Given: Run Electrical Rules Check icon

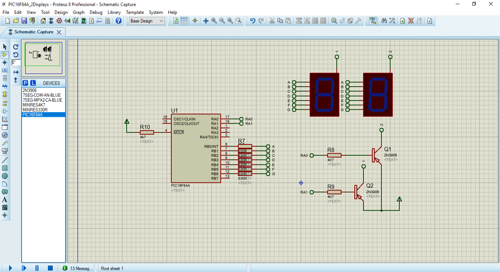Looking at the screenshot, I should [430, 21].
